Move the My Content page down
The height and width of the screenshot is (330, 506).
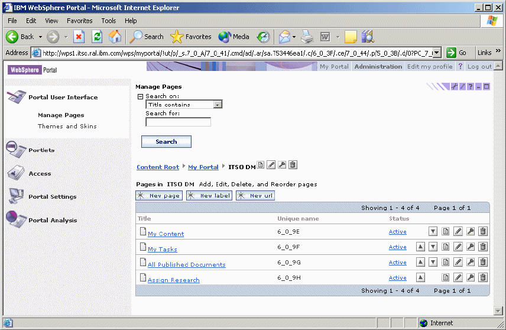click(433, 231)
